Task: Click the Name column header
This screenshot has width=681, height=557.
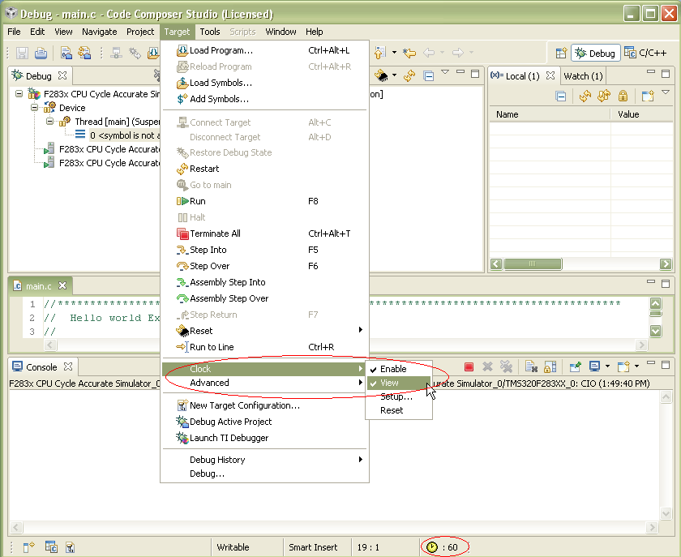Action: (549, 114)
